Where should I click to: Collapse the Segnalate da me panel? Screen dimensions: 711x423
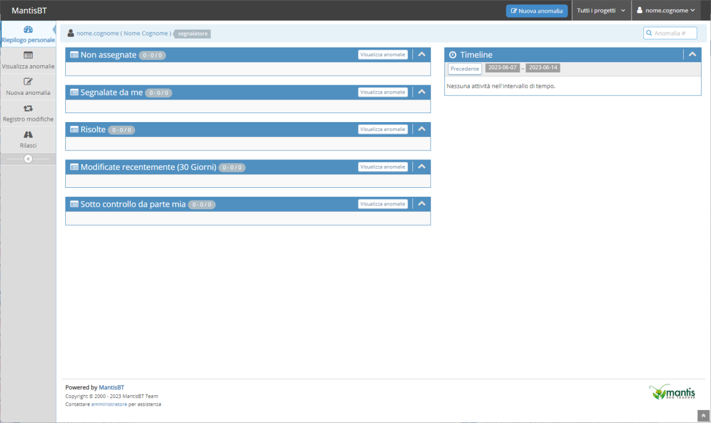422,92
